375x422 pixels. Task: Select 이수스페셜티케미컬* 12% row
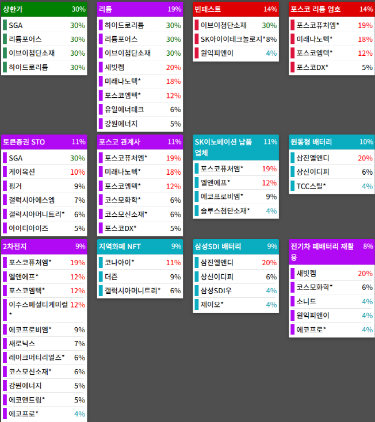click(44, 309)
